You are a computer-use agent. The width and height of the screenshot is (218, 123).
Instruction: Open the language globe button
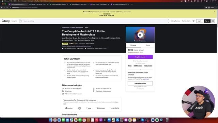[x=213, y=21]
